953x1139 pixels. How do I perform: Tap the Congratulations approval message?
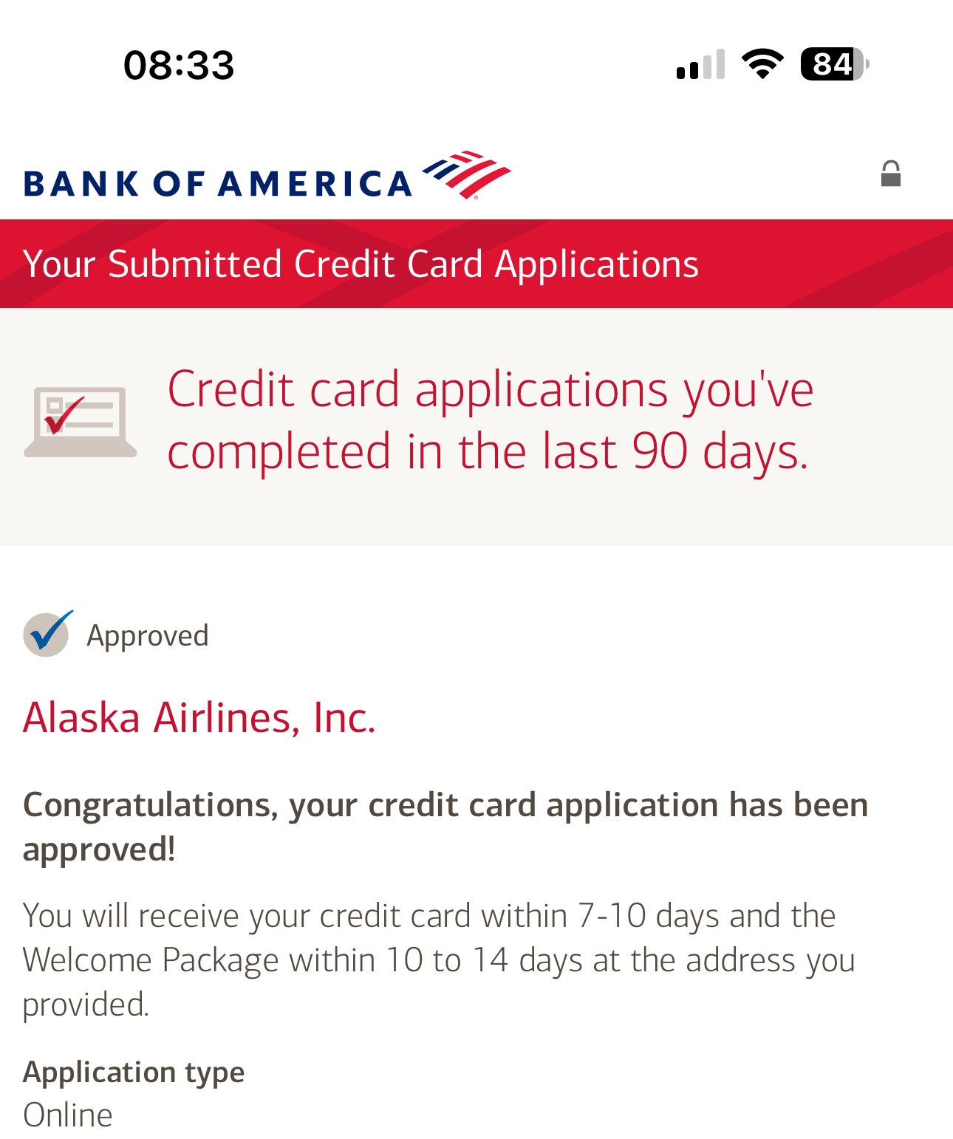(x=445, y=805)
